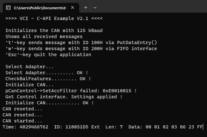Click the terminal icon in the tab
207x137 pixels.
coord(8,8)
